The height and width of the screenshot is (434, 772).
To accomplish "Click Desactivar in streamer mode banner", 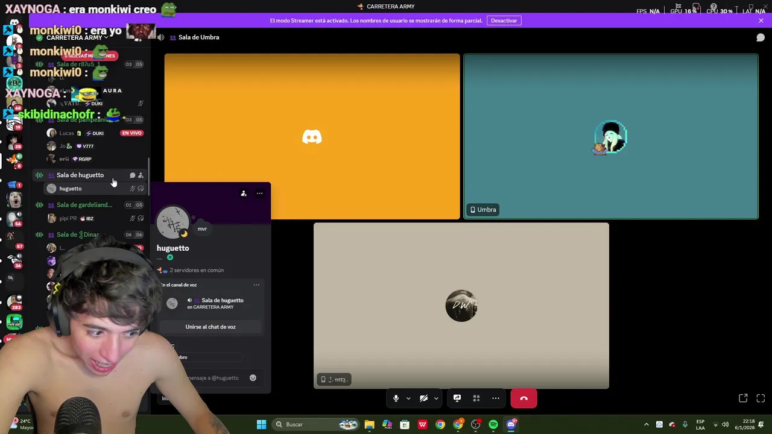I will pos(504,20).
